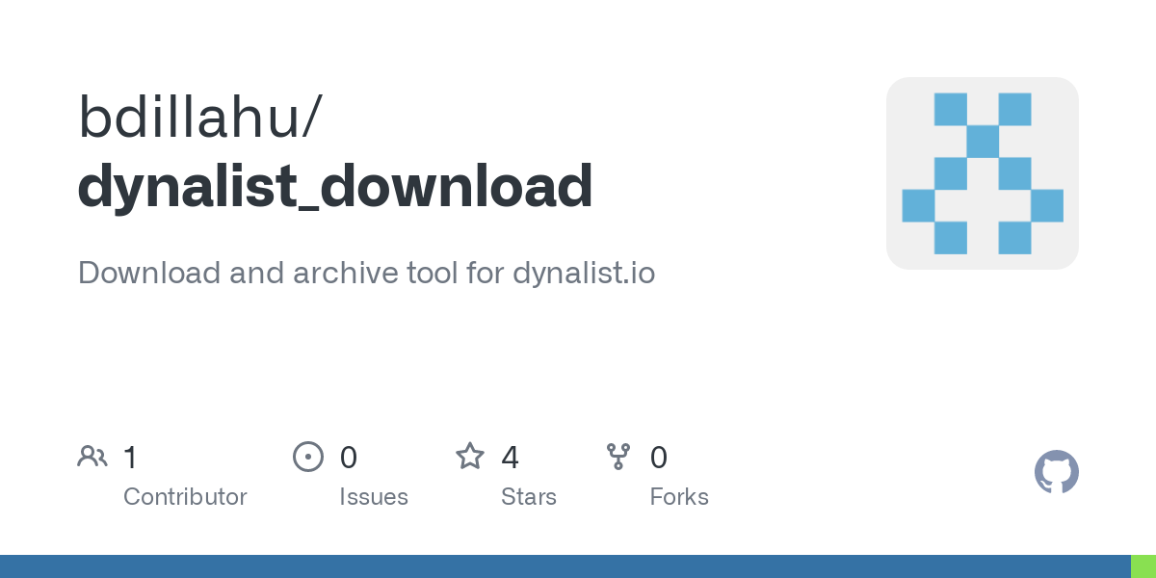Click the contributor count number 1
This screenshot has height=578, width=1156.
[131, 458]
